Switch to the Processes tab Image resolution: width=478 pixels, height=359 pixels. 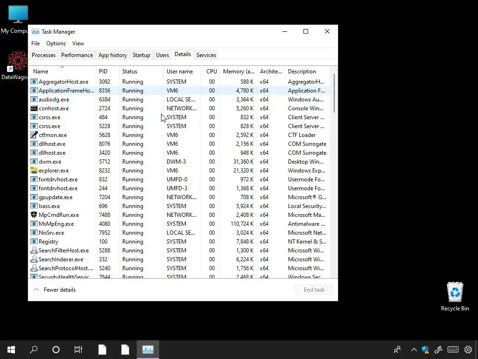point(43,55)
